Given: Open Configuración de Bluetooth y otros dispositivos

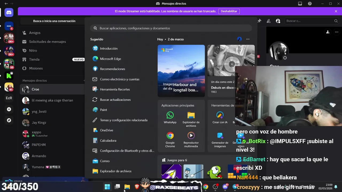Looking at the screenshot, I should pyautogui.click(x=123, y=151).
